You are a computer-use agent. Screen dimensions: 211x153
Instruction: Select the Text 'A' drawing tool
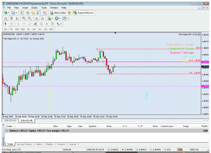point(47,24)
